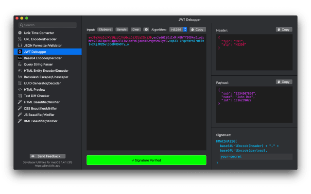
Task: Go to UUID Generator/Decoder
Action: 48,83
